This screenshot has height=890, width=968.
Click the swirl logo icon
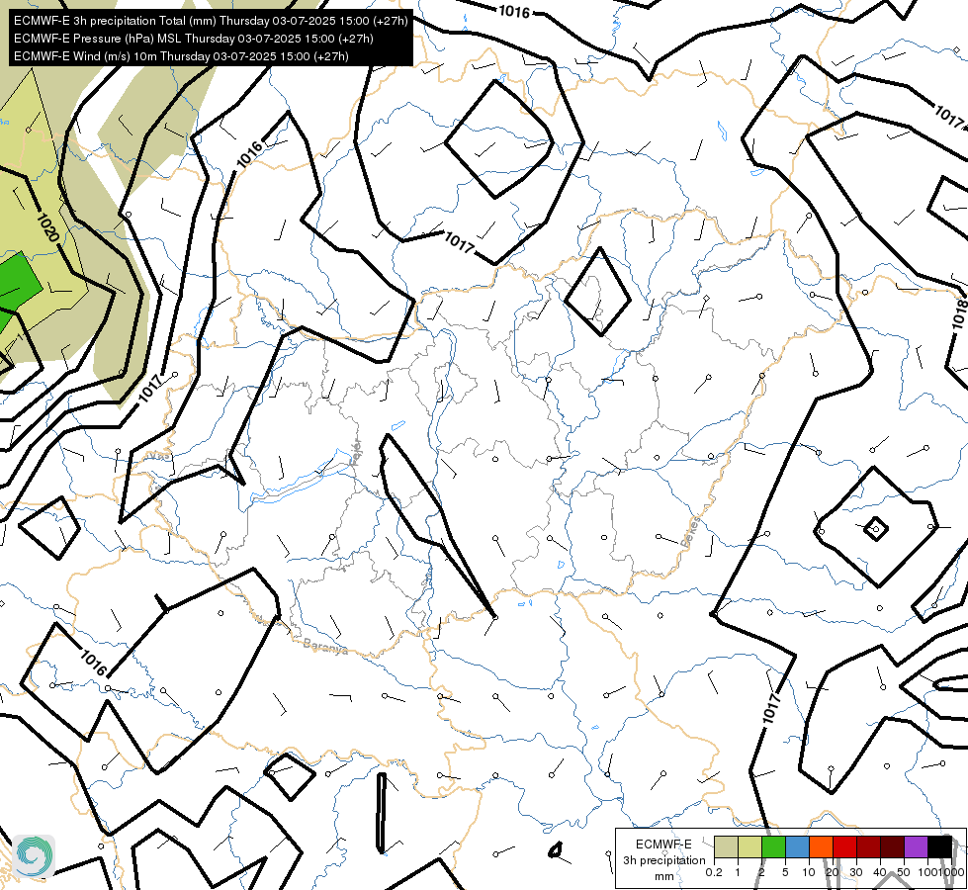click(34, 856)
